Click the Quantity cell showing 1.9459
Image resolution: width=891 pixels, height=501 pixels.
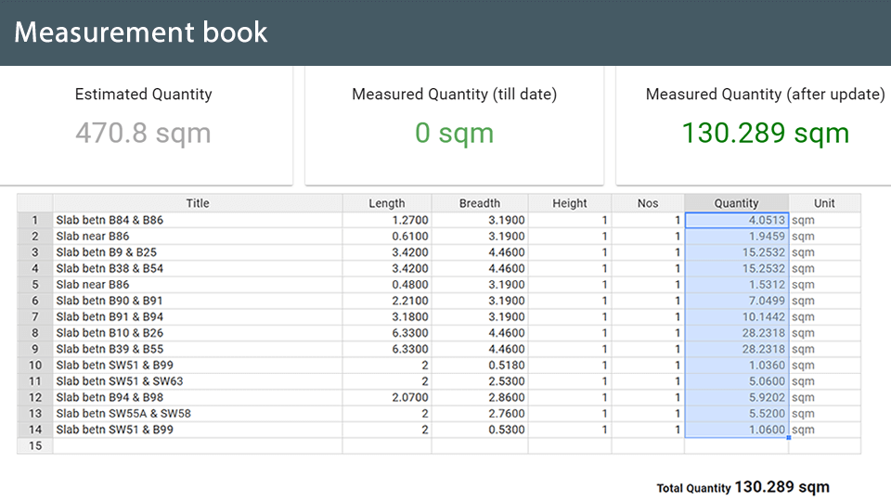coord(736,237)
